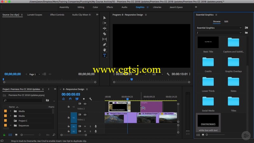Adjust Essential Graphics thumbnail size slider
The width and height of the screenshot is (254, 143).
pos(207,135)
